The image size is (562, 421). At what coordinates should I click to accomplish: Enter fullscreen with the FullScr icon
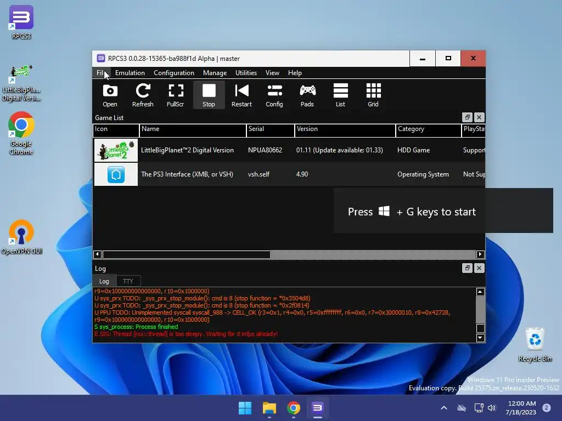[175, 95]
